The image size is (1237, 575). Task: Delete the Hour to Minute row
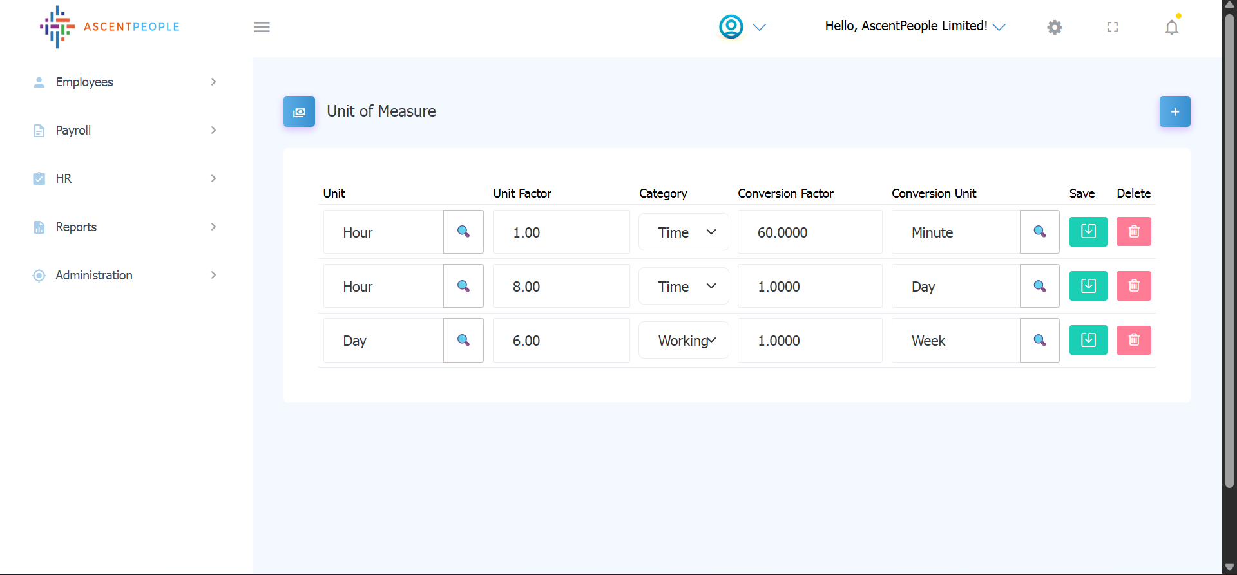pos(1133,232)
